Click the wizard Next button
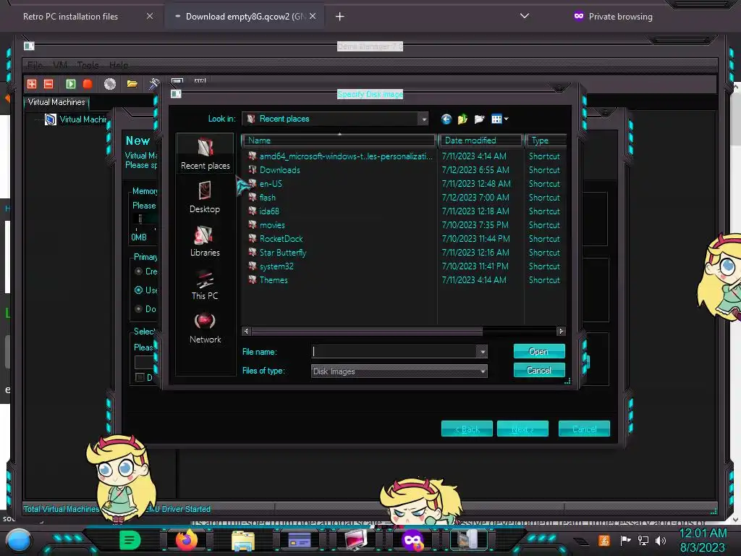 (x=522, y=429)
